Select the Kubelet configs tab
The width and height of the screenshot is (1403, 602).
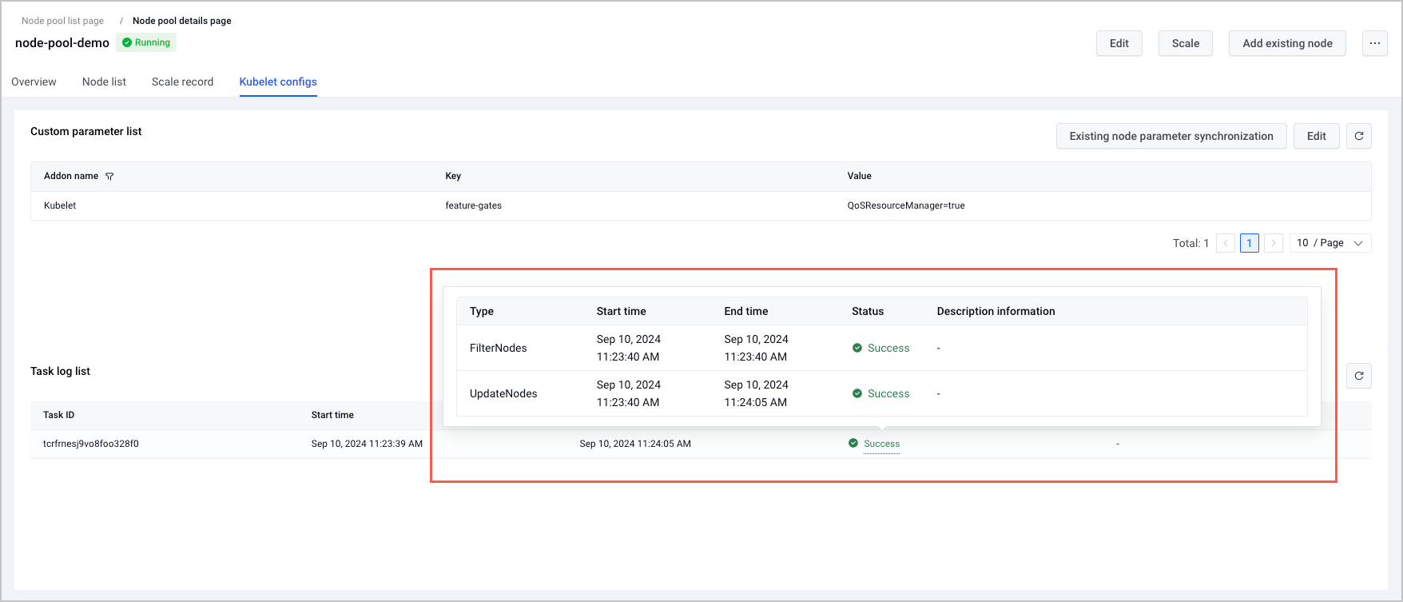coord(278,82)
